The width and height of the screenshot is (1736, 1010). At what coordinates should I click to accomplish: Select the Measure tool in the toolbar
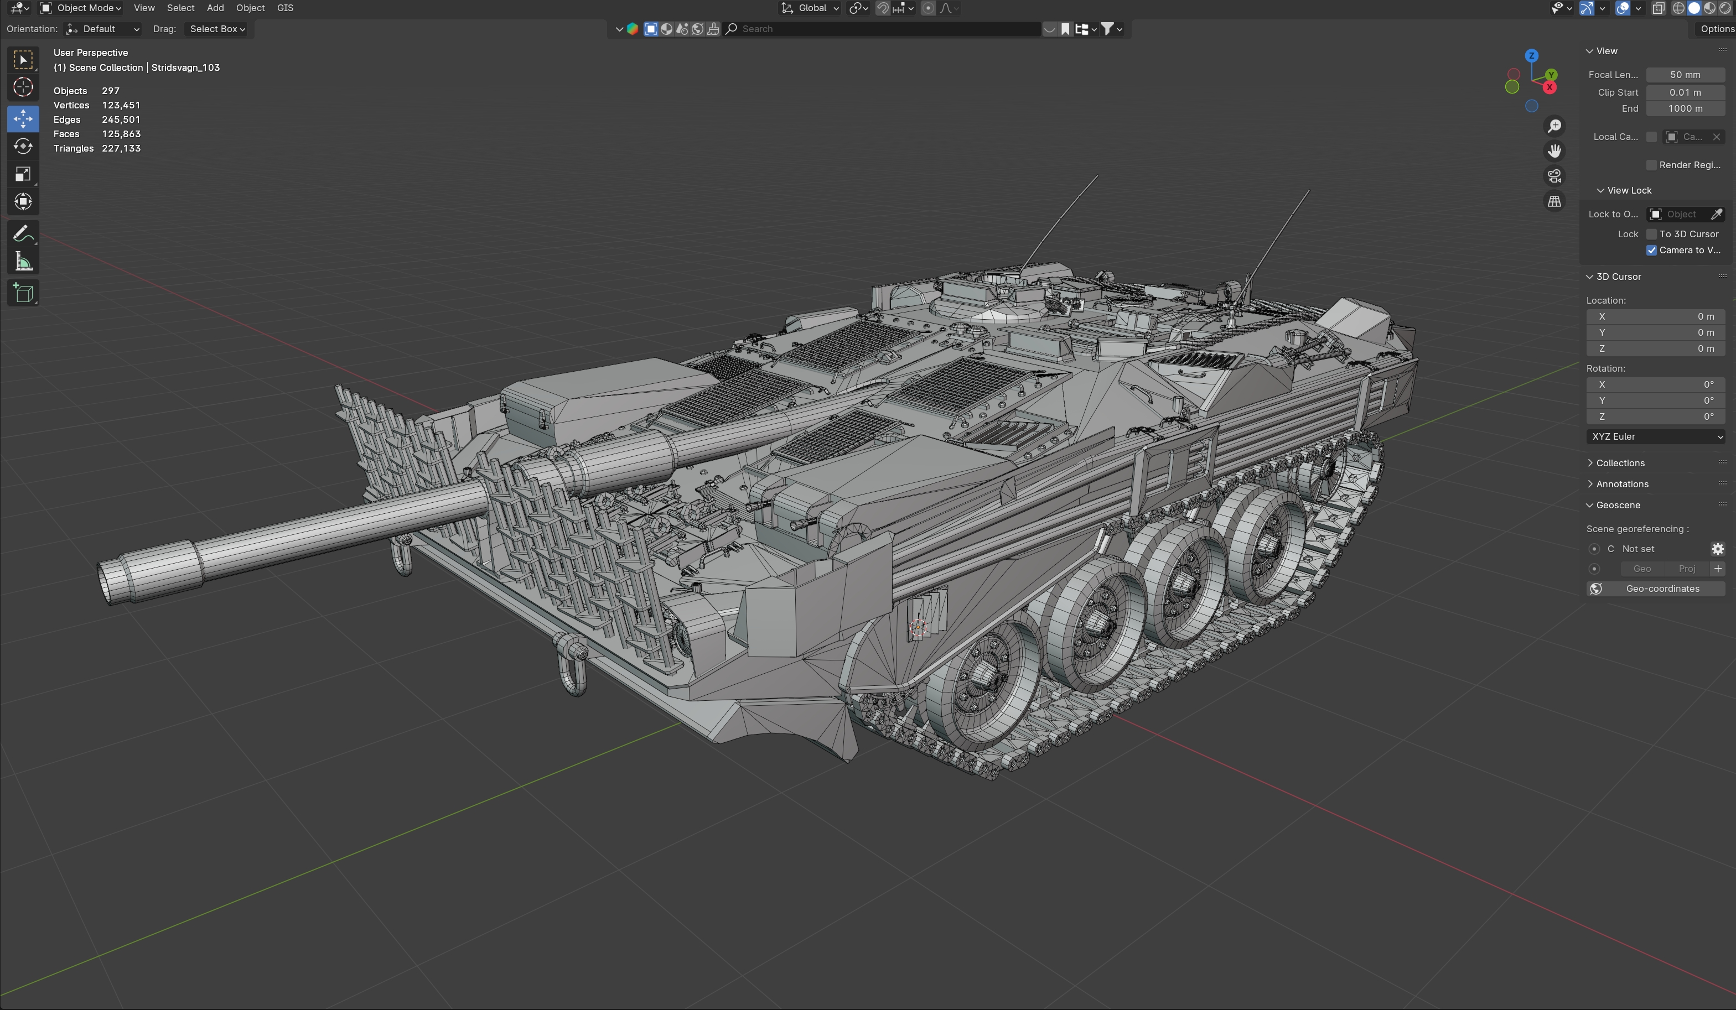(23, 261)
